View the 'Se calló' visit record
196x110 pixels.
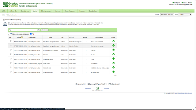click(x=11, y=54)
